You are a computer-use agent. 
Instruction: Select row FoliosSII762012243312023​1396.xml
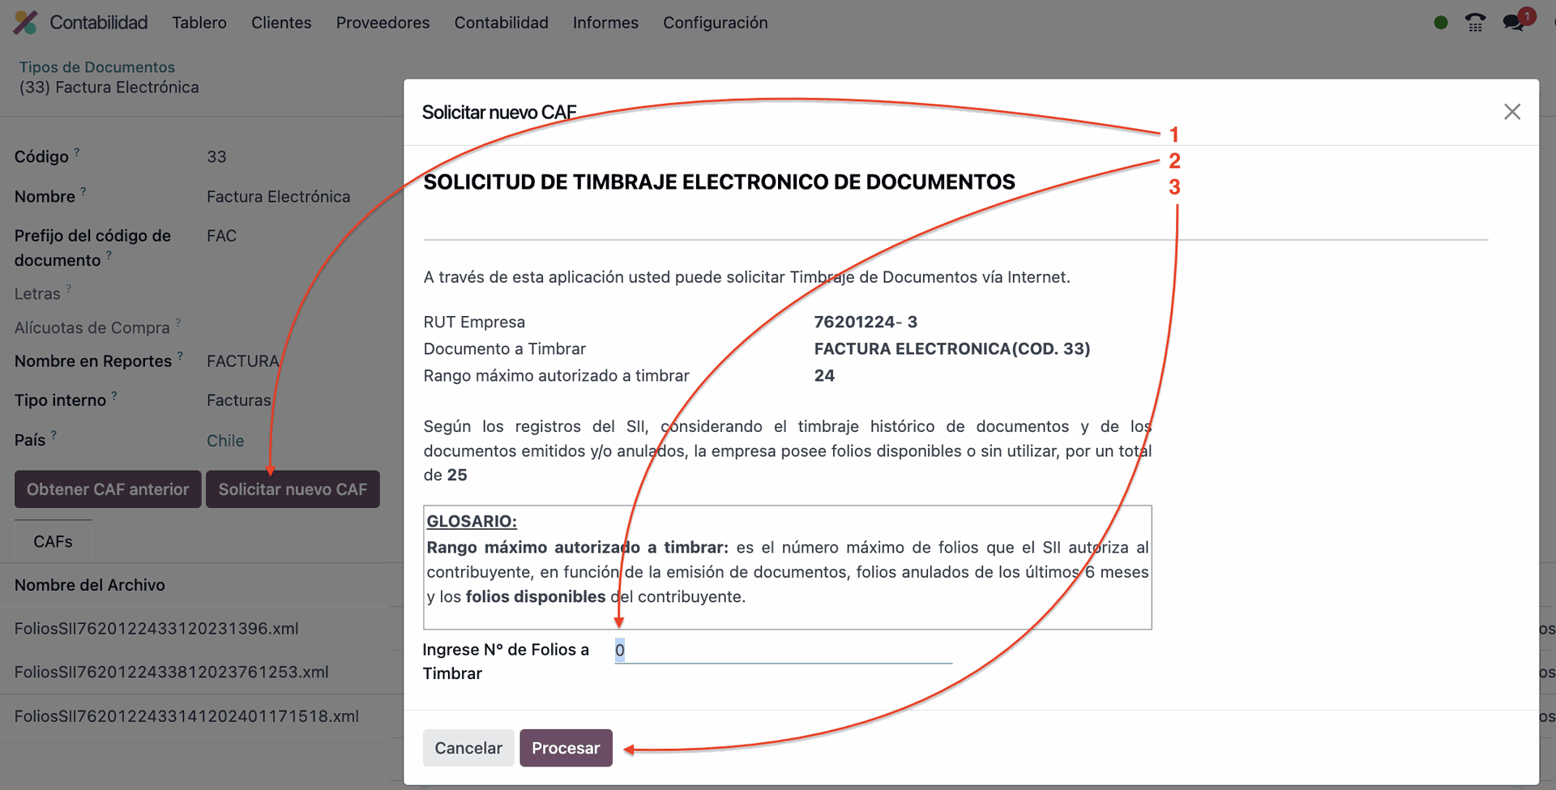tap(156, 629)
